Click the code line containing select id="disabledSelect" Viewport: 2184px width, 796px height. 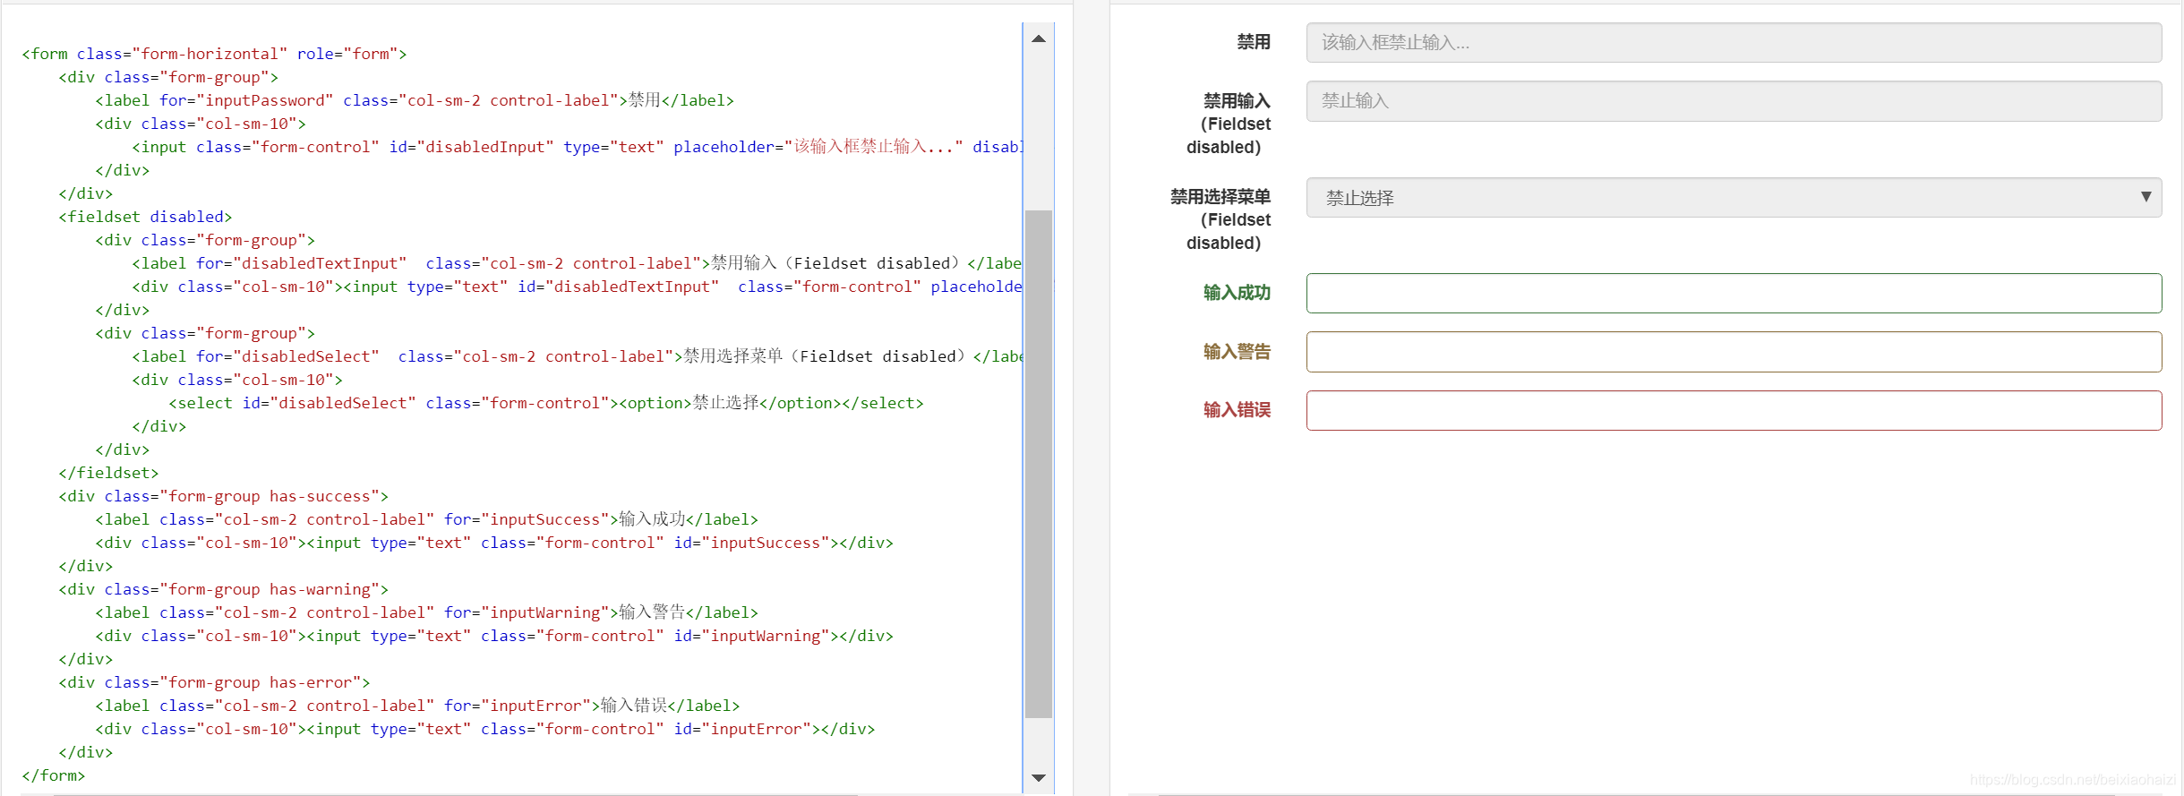[x=546, y=403]
